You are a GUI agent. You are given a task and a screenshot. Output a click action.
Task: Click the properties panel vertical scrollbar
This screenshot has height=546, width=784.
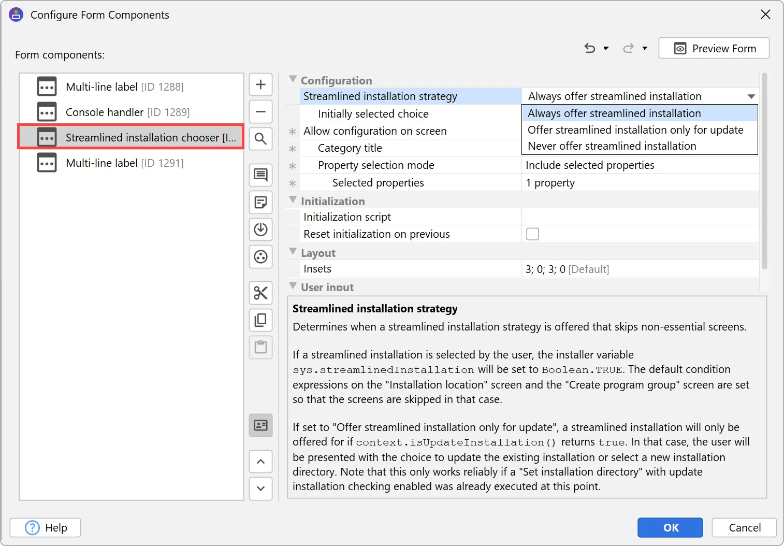point(764,171)
